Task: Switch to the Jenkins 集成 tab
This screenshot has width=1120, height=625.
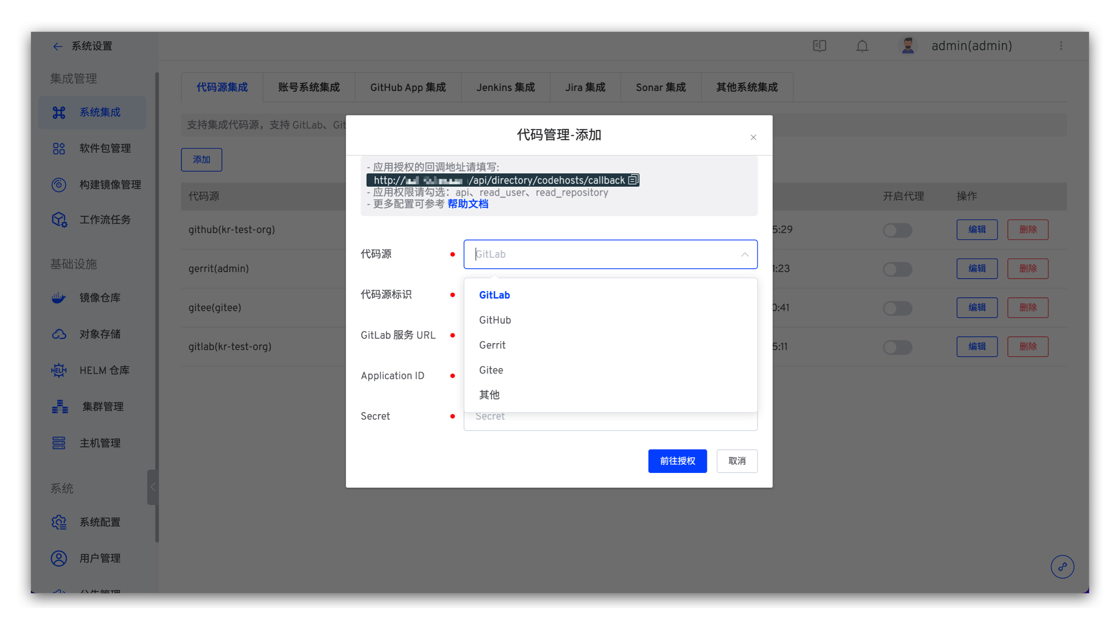Action: coord(505,87)
